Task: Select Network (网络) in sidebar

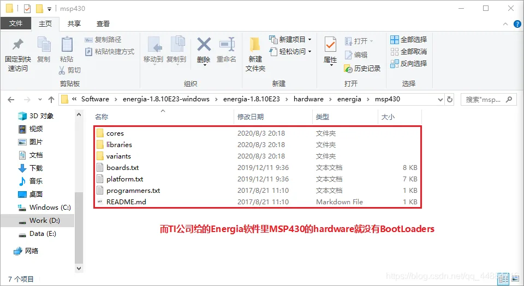Action: [26, 251]
